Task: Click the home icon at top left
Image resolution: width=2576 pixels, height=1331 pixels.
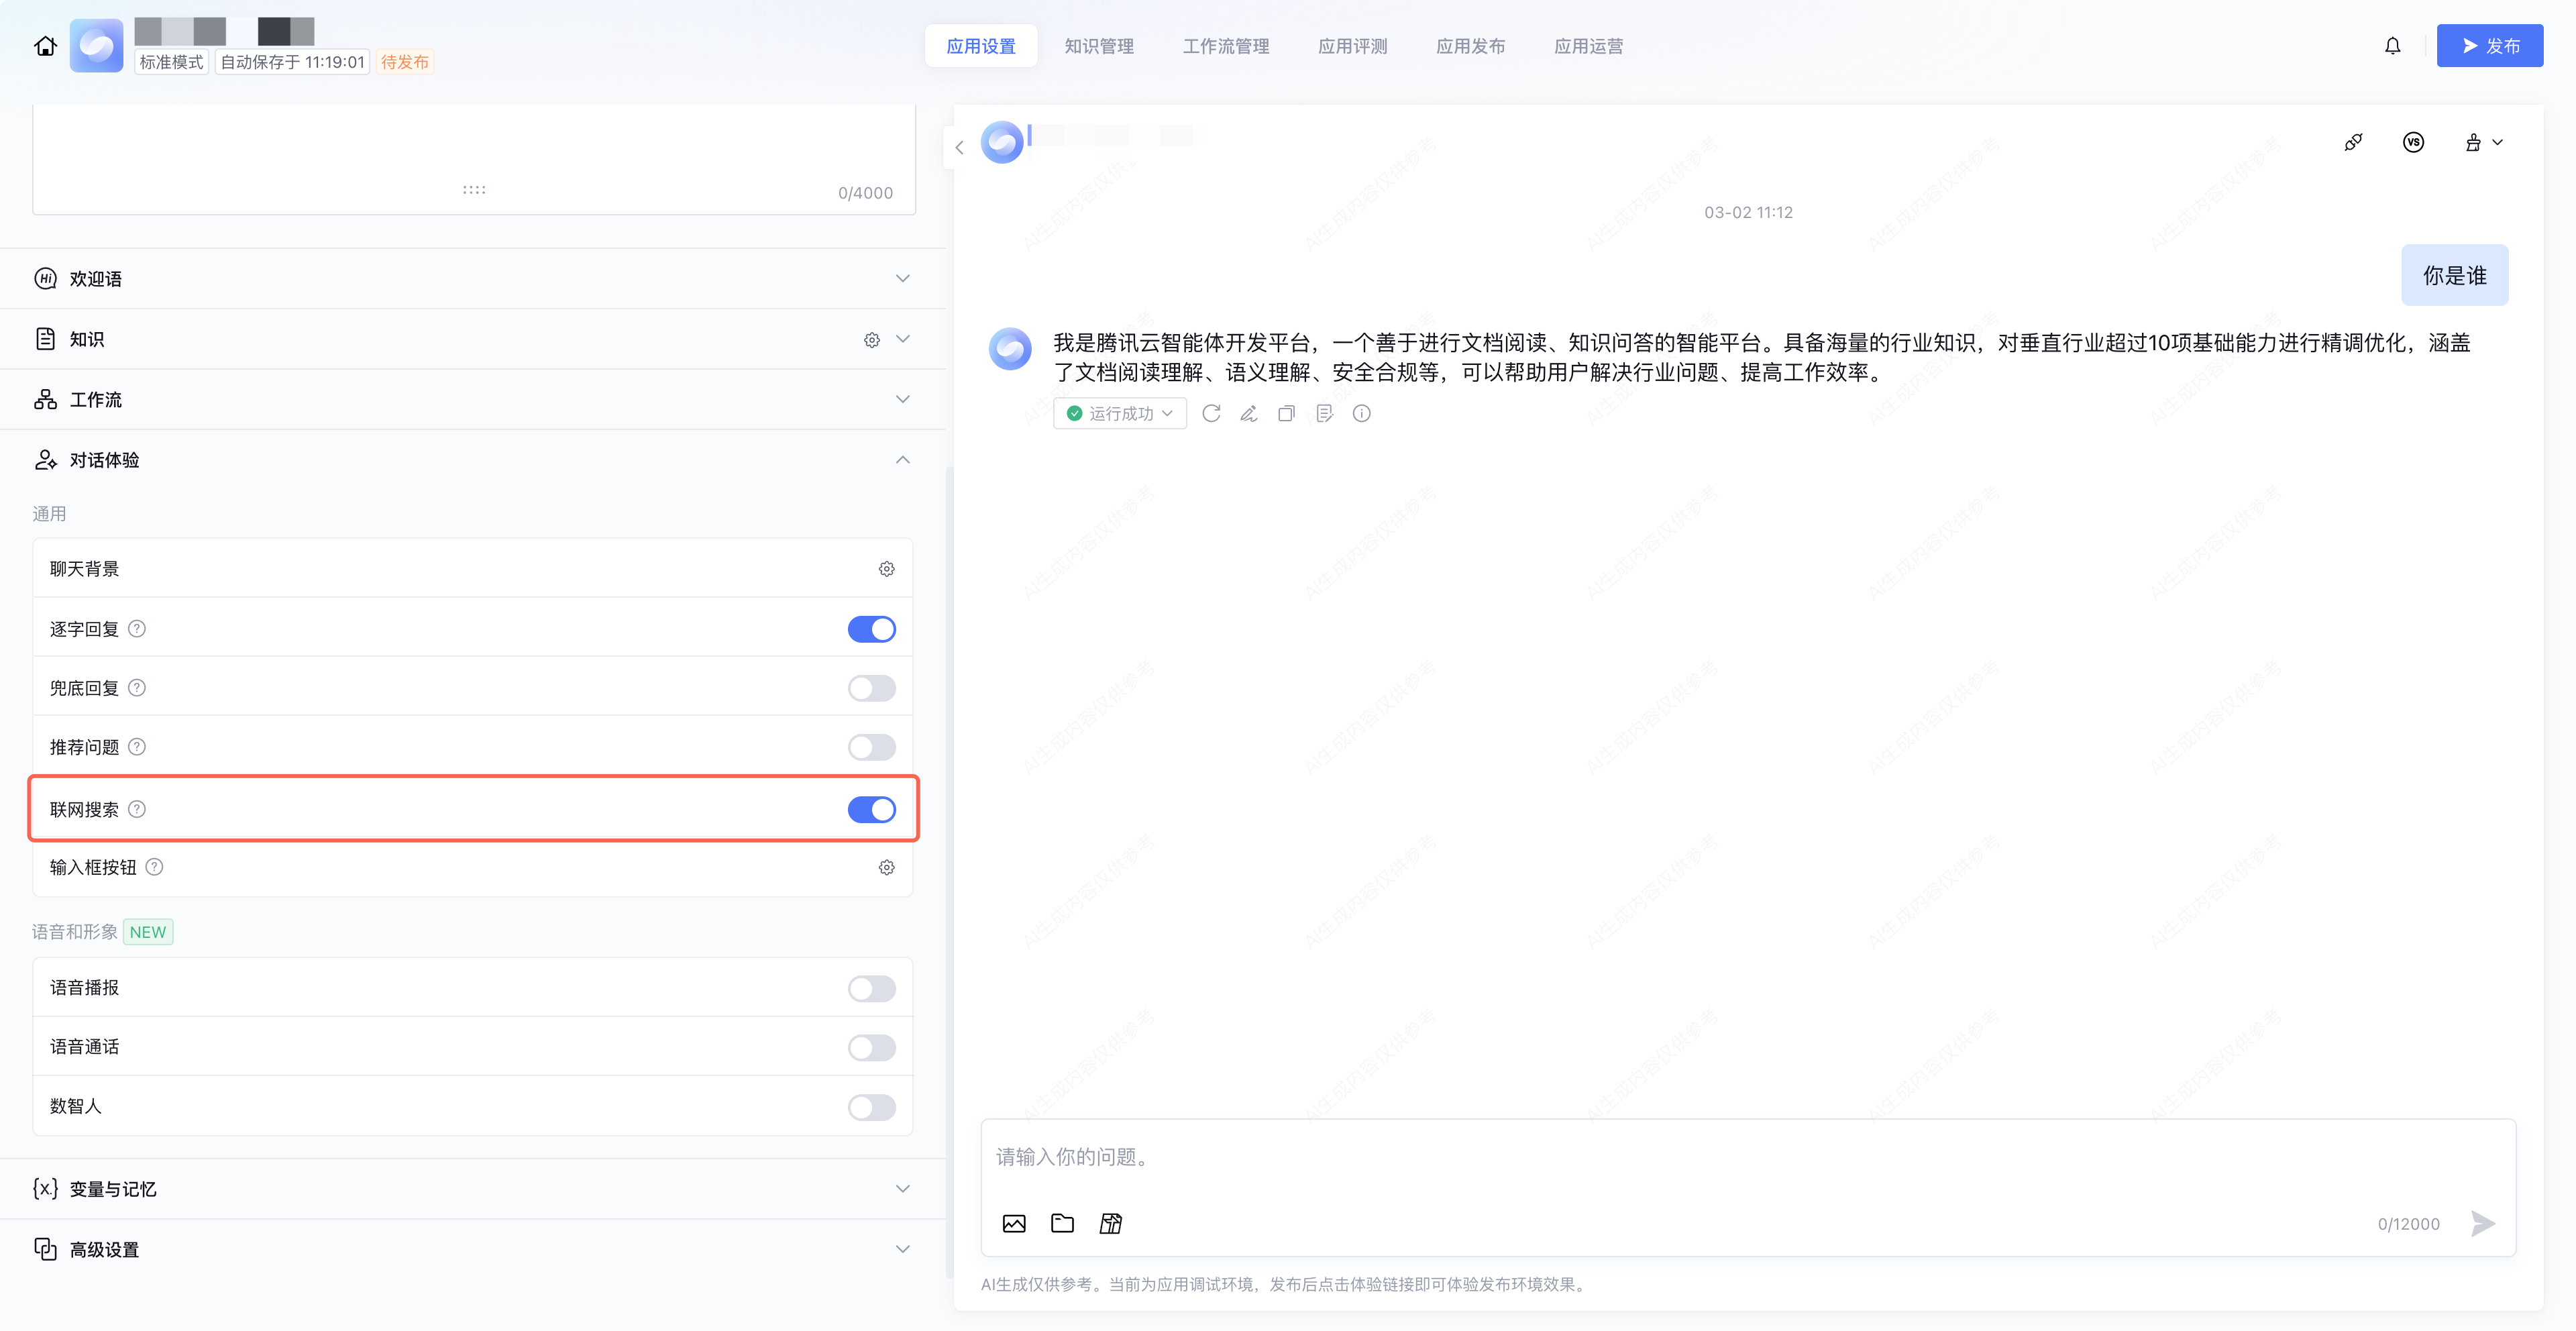Action: pos(45,46)
